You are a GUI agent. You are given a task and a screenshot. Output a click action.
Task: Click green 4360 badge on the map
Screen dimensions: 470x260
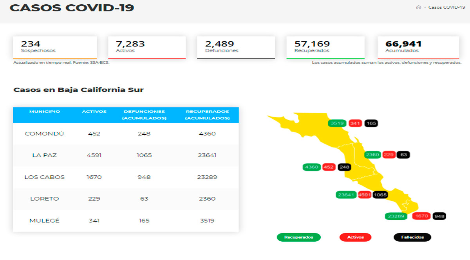pyautogui.click(x=312, y=167)
